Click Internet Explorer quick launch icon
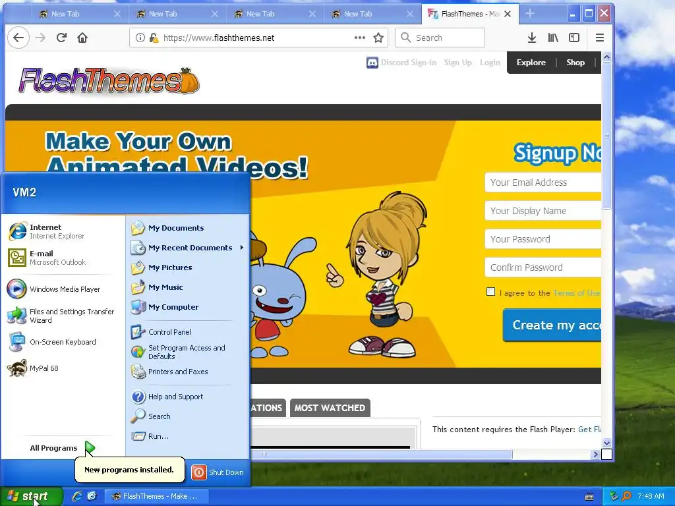This screenshot has width=675, height=506. click(77, 496)
